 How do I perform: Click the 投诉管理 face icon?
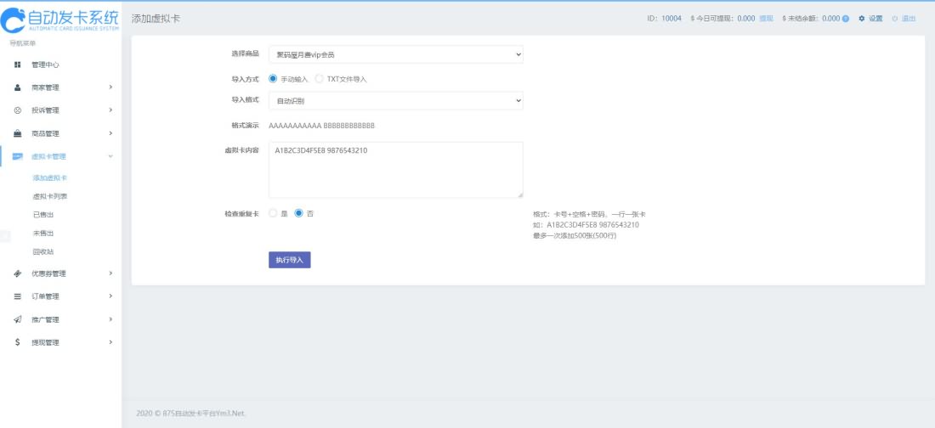pos(18,110)
